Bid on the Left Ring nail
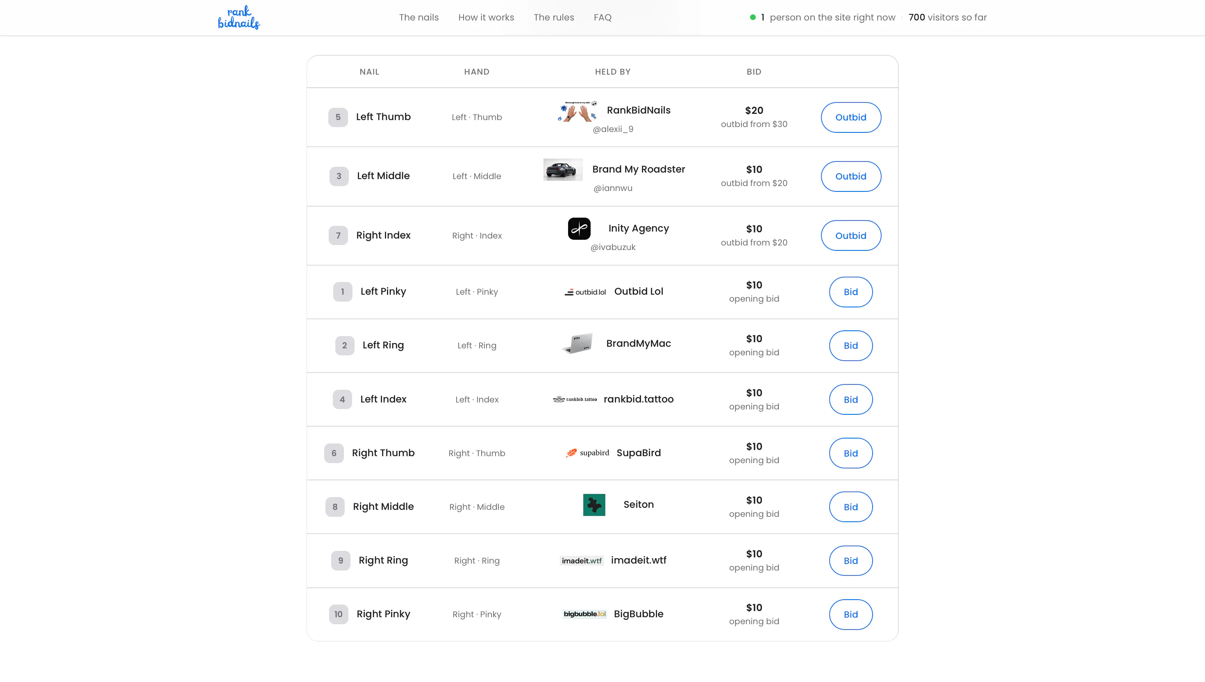1205x682 pixels. point(850,346)
